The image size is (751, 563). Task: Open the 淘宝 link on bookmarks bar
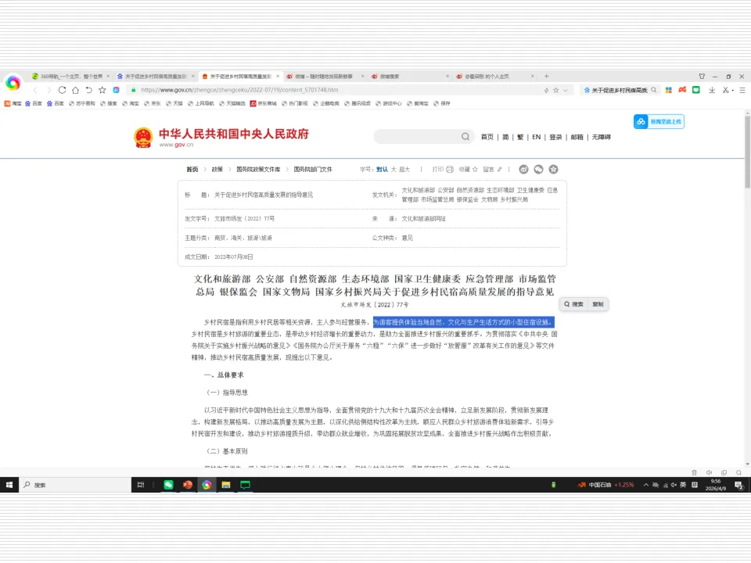tap(16, 103)
